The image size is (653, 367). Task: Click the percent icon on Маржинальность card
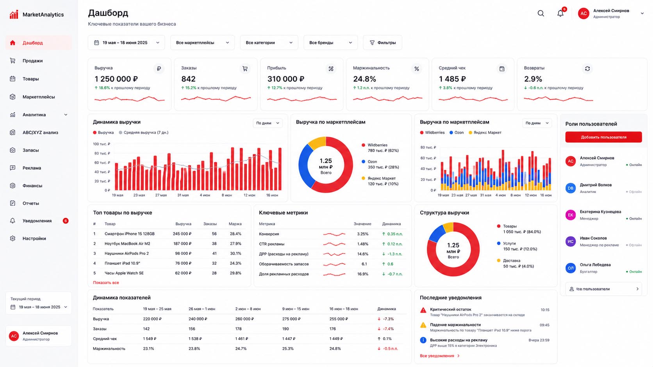click(x=417, y=69)
